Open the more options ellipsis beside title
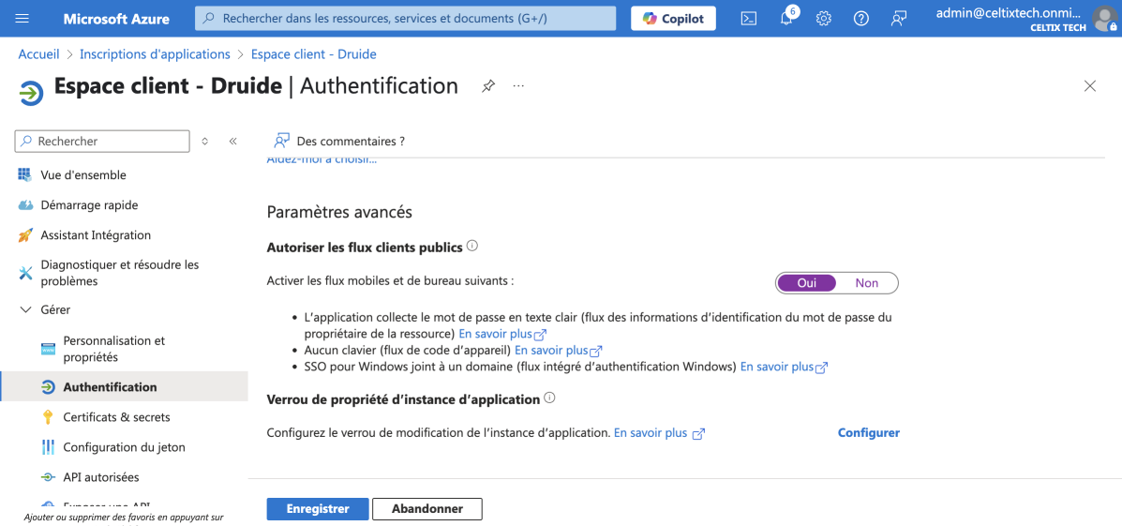This screenshot has height=526, width=1122. click(518, 86)
